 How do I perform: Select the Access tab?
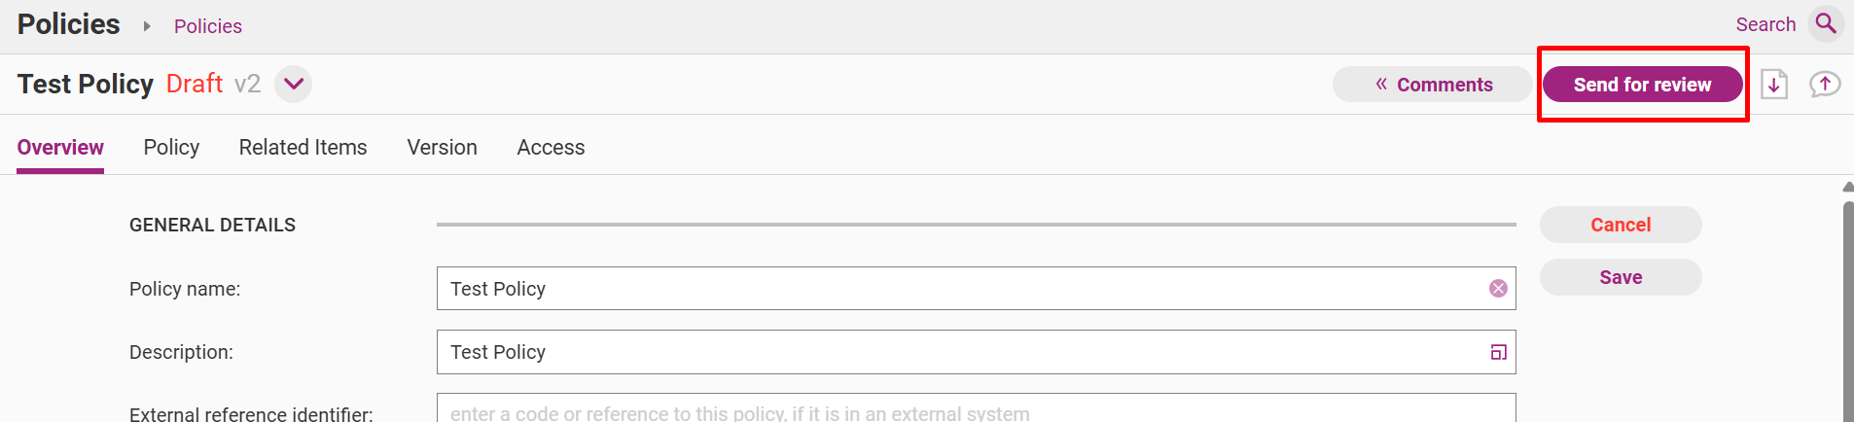point(551,147)
